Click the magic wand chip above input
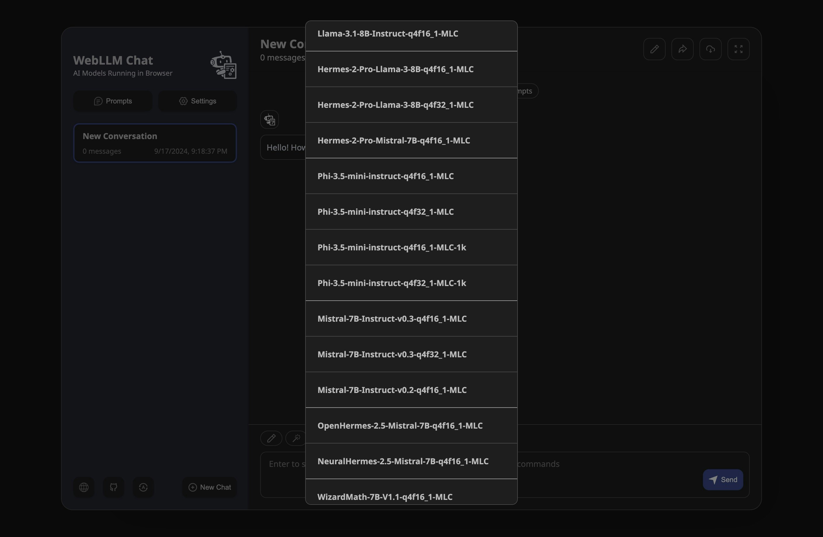The width and height of the screenshot is (823, 537). pyautogui.click(x=296, y=438)
